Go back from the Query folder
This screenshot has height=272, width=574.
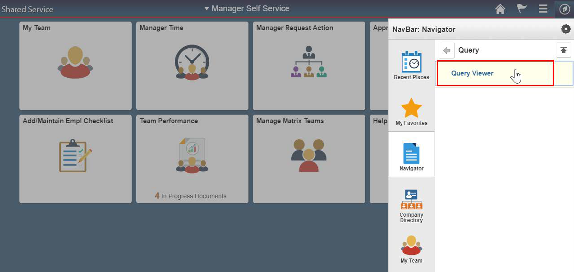(x=445, y=50)
